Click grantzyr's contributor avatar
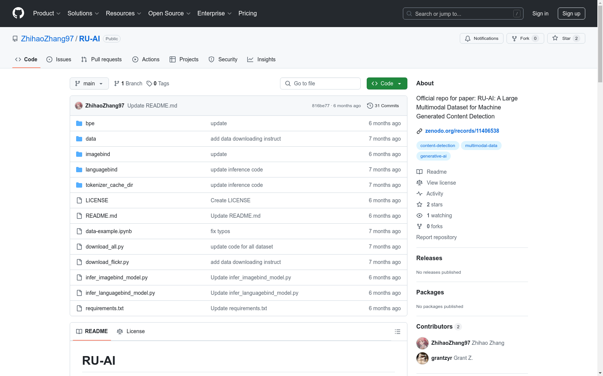Viewport: 603px width, 376px height. coord(422,358)
